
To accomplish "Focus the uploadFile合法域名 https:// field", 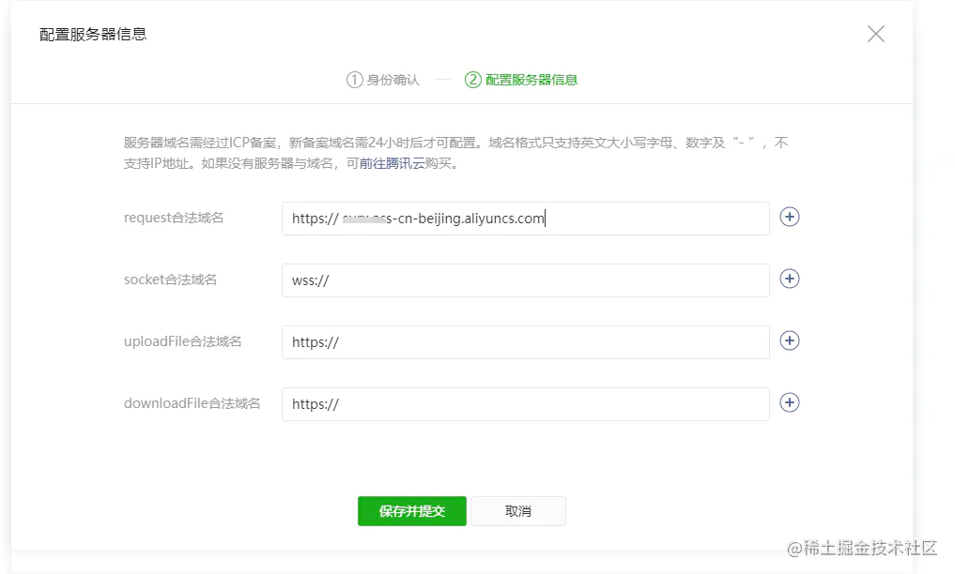I will pos(525,342).
